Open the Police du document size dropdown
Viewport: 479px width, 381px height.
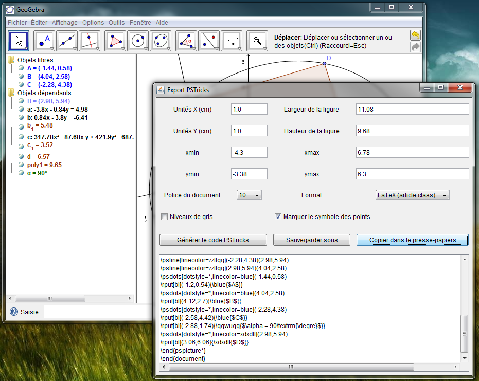249,195
